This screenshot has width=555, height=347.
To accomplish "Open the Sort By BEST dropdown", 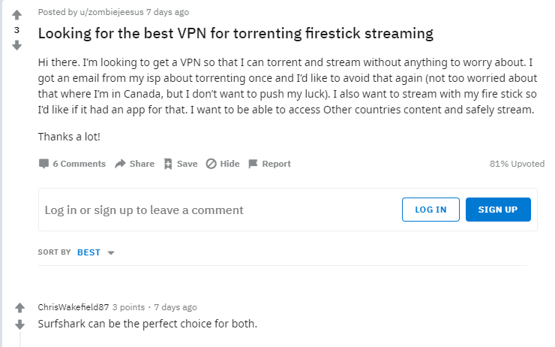I will (x=95, y=252).
